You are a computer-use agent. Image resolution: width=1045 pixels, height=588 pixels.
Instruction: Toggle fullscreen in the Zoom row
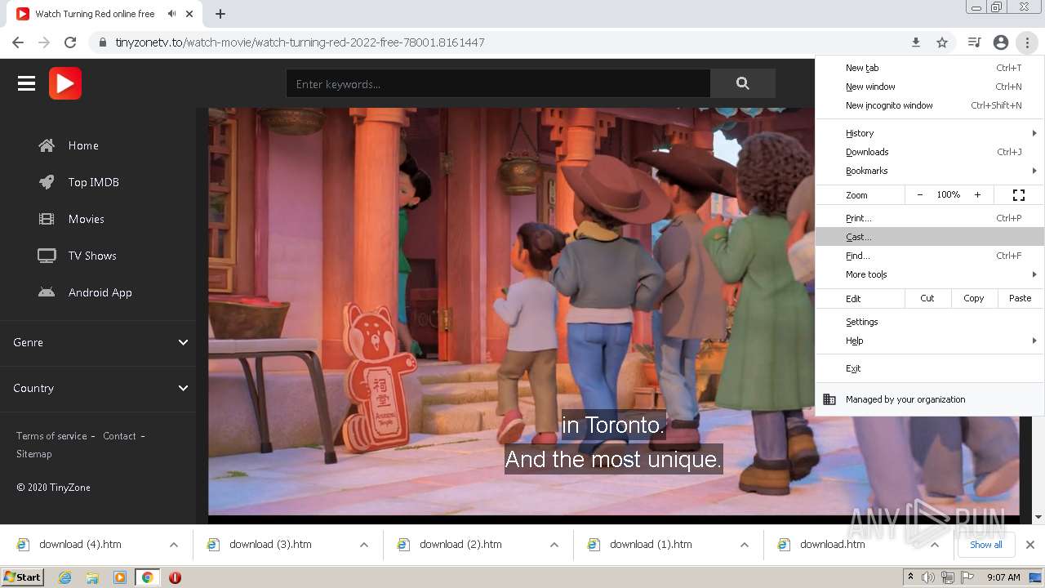click(x=1019, y=195)
